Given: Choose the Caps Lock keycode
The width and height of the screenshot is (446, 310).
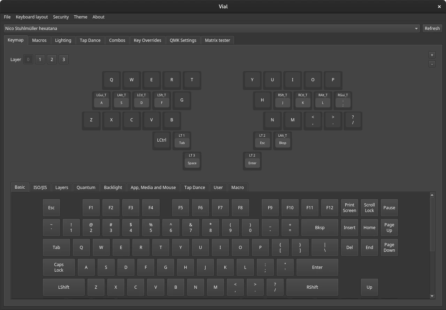Looking at the screenshot, I should pyautogui.click(x=59, y=267).
